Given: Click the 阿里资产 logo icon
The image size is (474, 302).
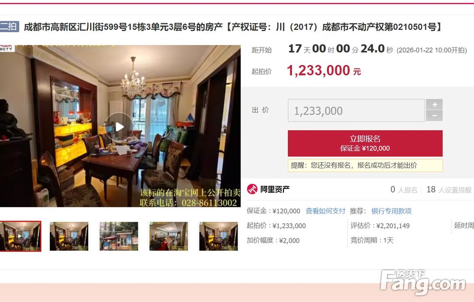Looking at the screenshot, I should (x=252, y=189).
